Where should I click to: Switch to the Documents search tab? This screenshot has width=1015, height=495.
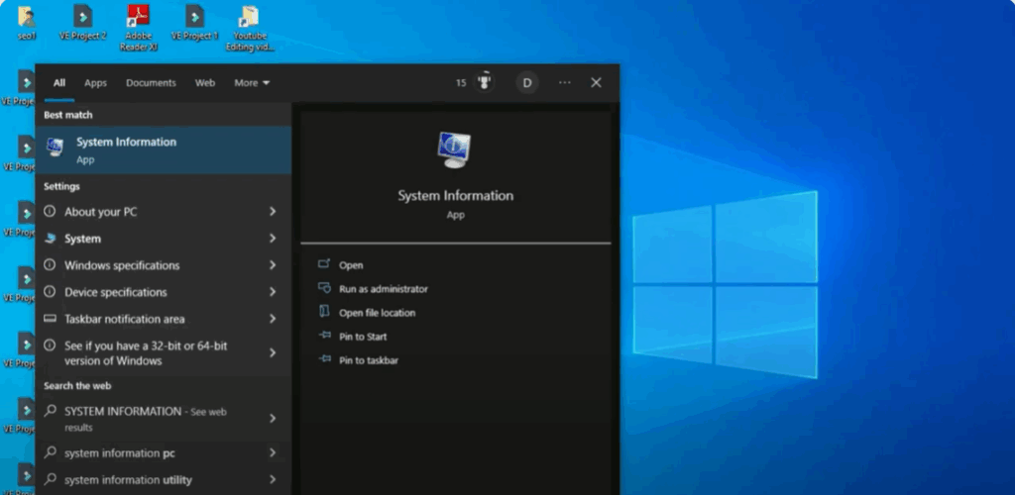[x=151, y=83]
